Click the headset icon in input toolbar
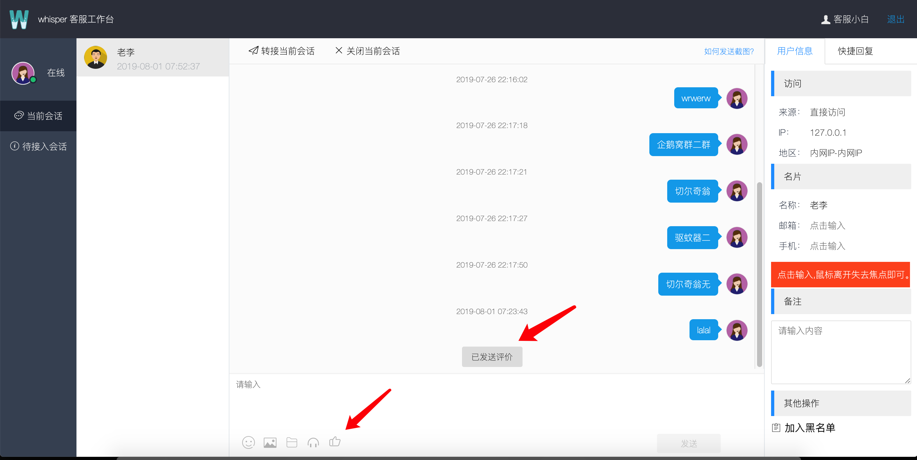 (313, 442)
